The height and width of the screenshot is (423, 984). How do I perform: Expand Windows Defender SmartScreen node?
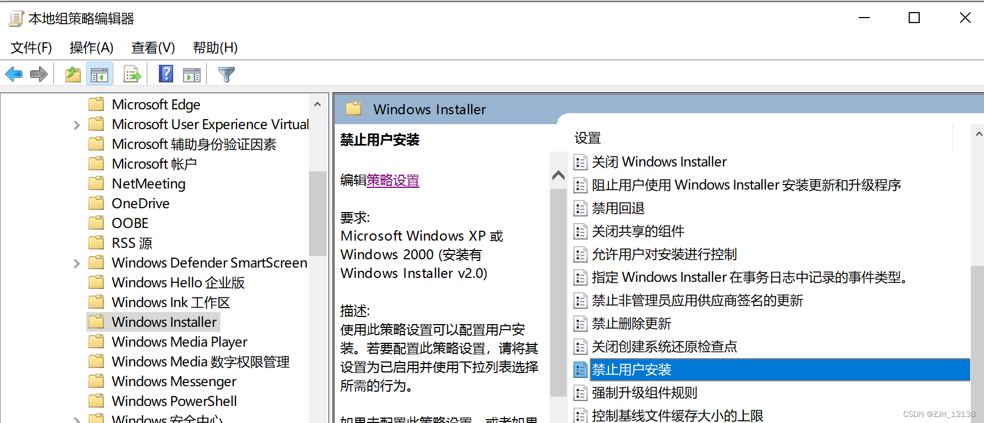pyautogui.click(x=77, y=264)
